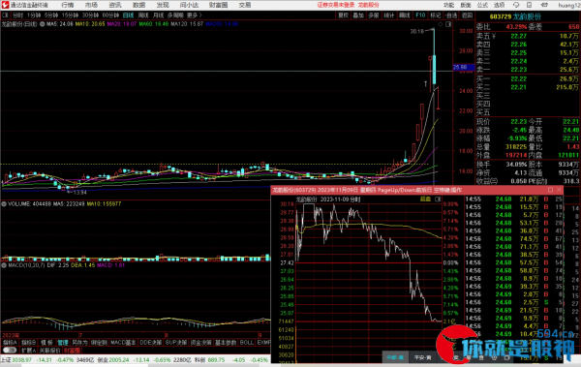
Task: Open the 行情 menu in the top bar
Action: pos(67,5)
